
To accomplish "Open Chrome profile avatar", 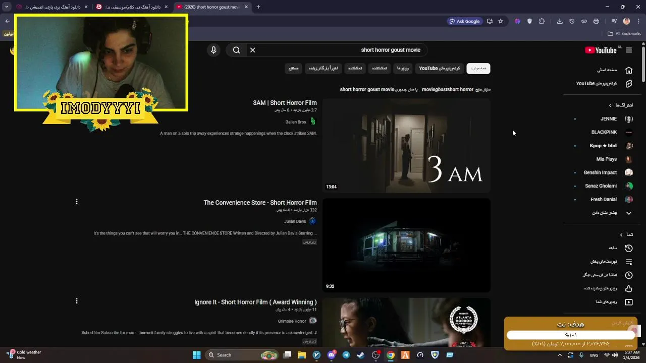I will tap(627, 21).
